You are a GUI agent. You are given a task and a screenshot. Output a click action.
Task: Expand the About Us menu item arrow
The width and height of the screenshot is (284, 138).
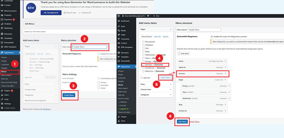click(225, 67)
